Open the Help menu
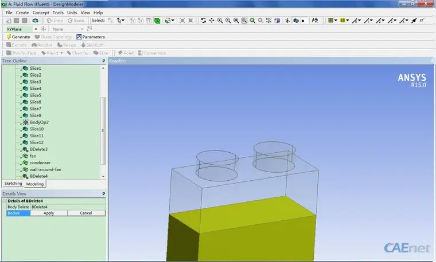Viewport: 436px width, 262px height. 98,13
